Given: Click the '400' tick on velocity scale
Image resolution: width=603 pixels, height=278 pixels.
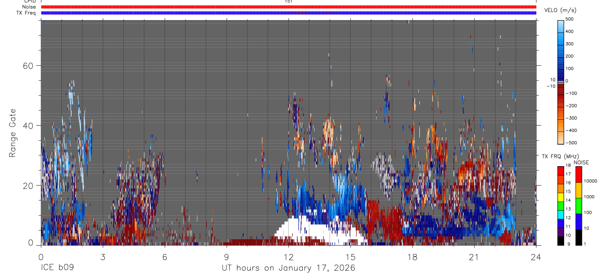Looking at the screenshot, I should tap(570, 31).
